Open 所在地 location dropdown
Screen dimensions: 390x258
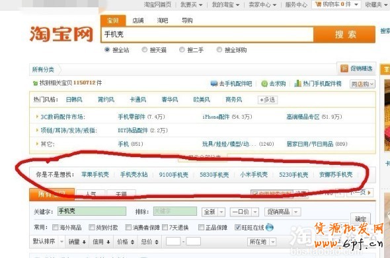pos(262,242)
